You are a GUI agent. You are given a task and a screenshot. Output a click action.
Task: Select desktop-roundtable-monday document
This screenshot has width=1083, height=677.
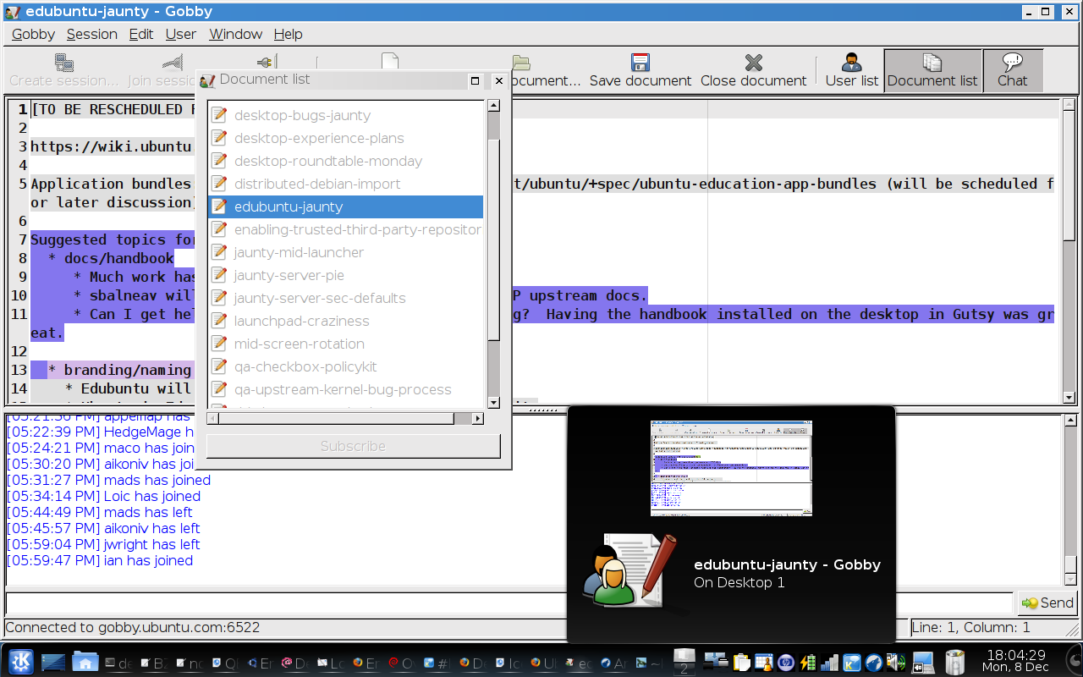pyautogui.click(x=345, y=161)
